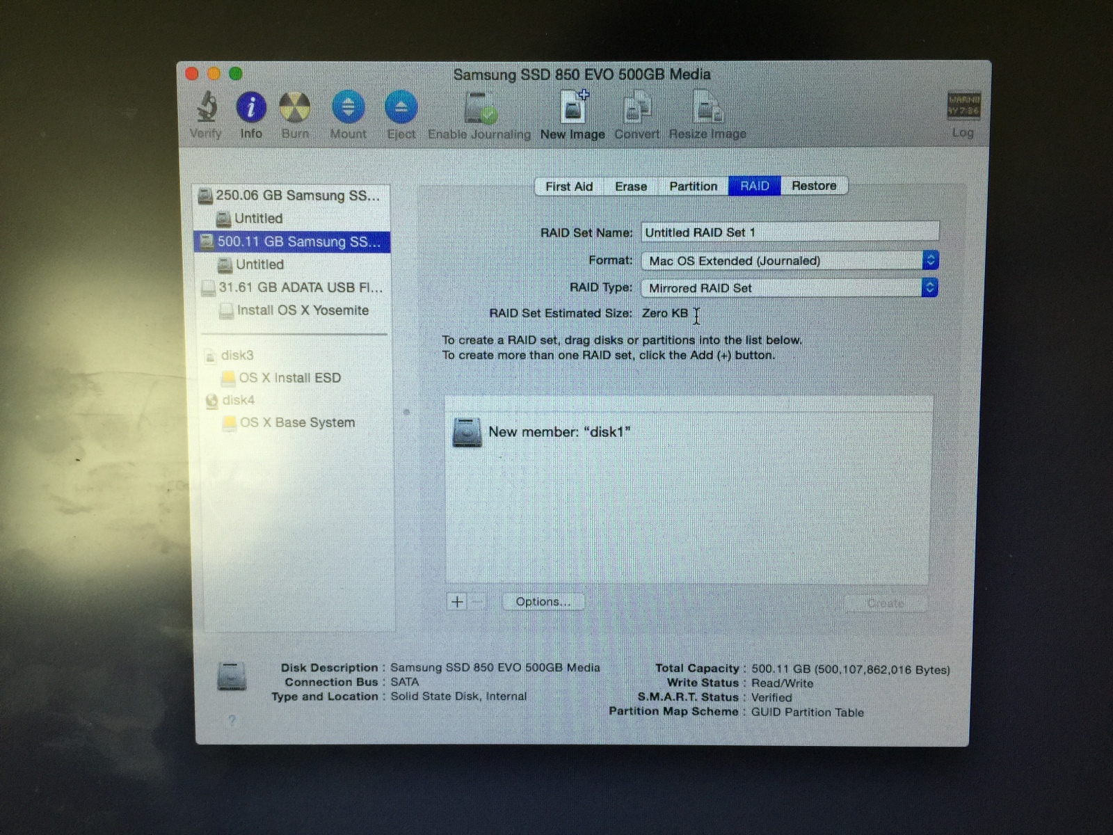Select the 250.06 GB Samsung SSD disk
1113x835 pixels.
(x=292, y=196)
